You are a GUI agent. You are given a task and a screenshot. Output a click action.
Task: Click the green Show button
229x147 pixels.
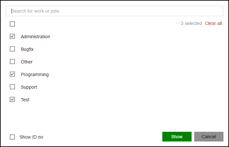tap(177, 137)
